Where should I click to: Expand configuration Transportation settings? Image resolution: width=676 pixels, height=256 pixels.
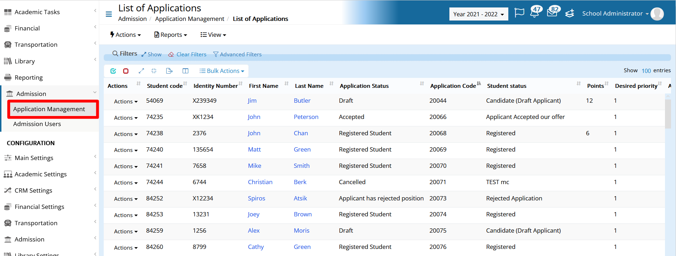click(x=50, y=223)
